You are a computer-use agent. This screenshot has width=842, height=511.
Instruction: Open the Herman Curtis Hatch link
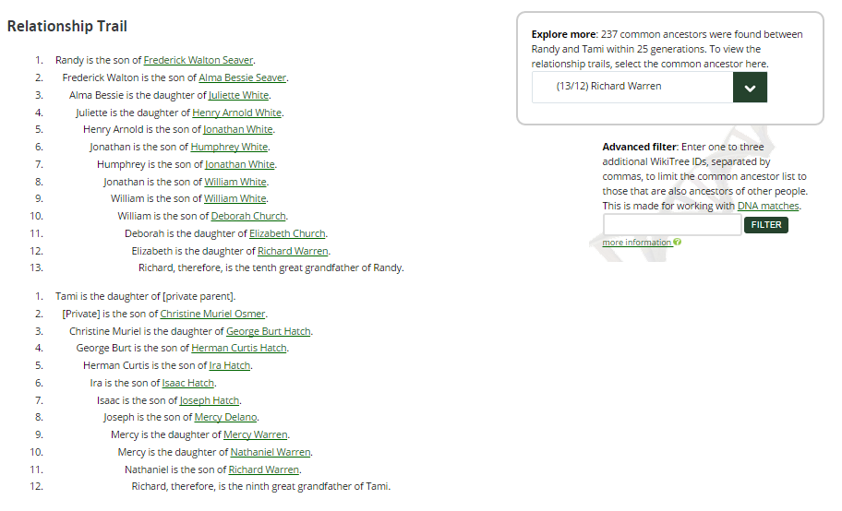point(239,348)
